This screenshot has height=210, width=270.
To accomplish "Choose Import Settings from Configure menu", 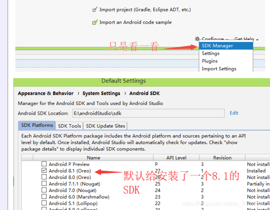I will coord(226,69).
